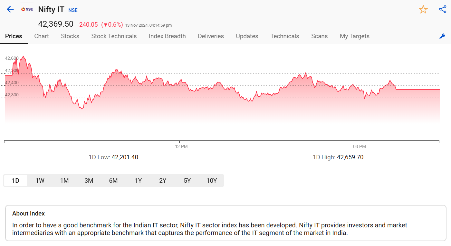Image resolution: width=451 pixels, height=246 pixels.
Task: Click the NSE exchange logo icon
Action: click(27, 9)
